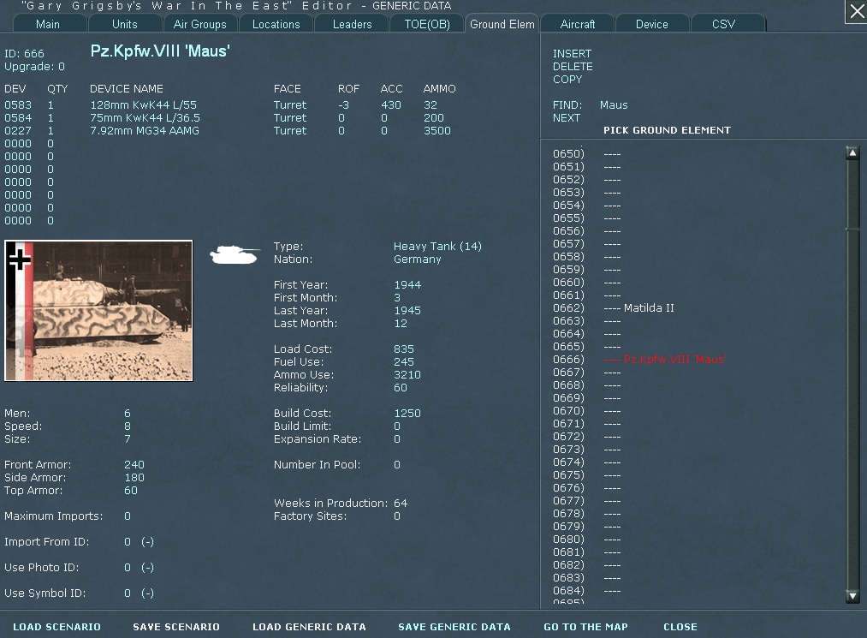Select the Ground Elem tab
This screenshot has height=638, width=867.
502,24
